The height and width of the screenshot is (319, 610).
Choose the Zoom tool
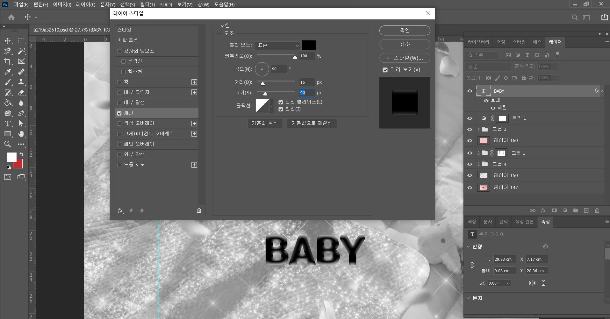(8, 144)
